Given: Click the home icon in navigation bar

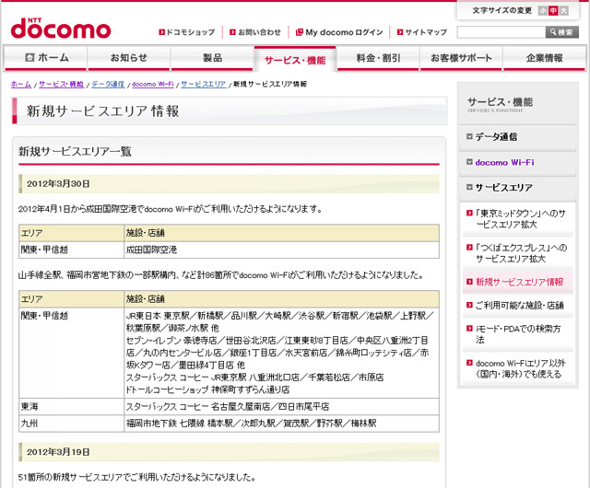Looking at the screenshot, I should click(x=29, y=57).
